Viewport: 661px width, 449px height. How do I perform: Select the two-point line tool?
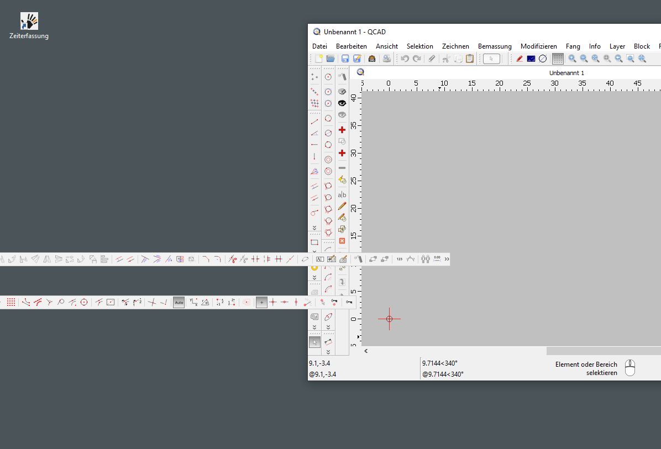click(314, 122)
